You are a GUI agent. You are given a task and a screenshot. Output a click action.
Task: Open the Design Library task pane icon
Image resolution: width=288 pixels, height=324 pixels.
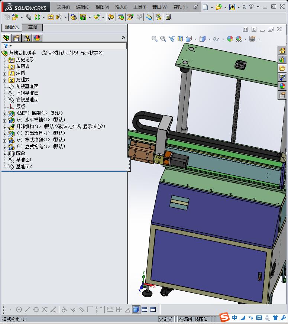[x=282, y=60]
